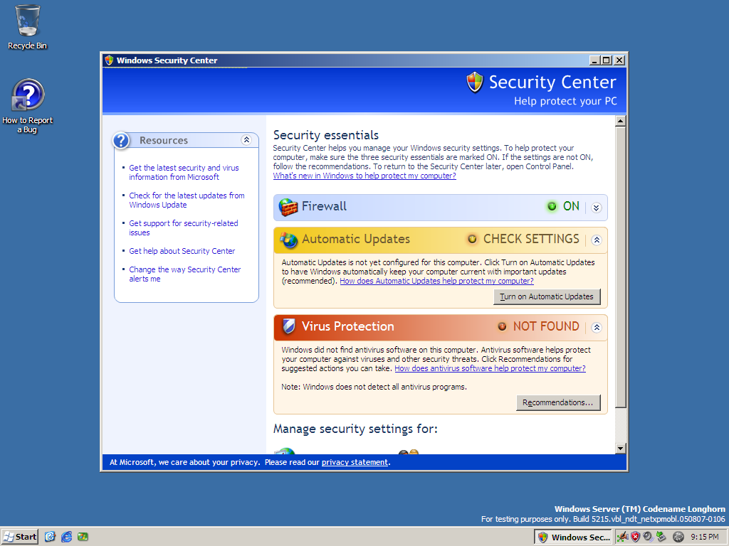The image size is (729, 546).
Task: Click the safely remove hardware tray icon
Action: [x=661, y=537]
